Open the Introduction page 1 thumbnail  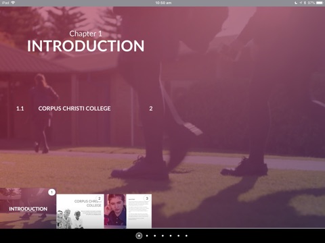28,208
